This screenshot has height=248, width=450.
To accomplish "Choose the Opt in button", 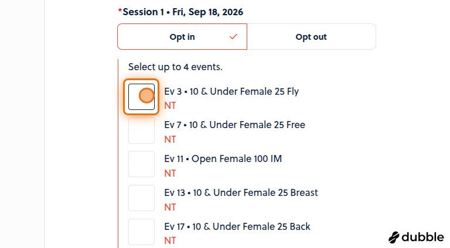I will click(182, 37).
